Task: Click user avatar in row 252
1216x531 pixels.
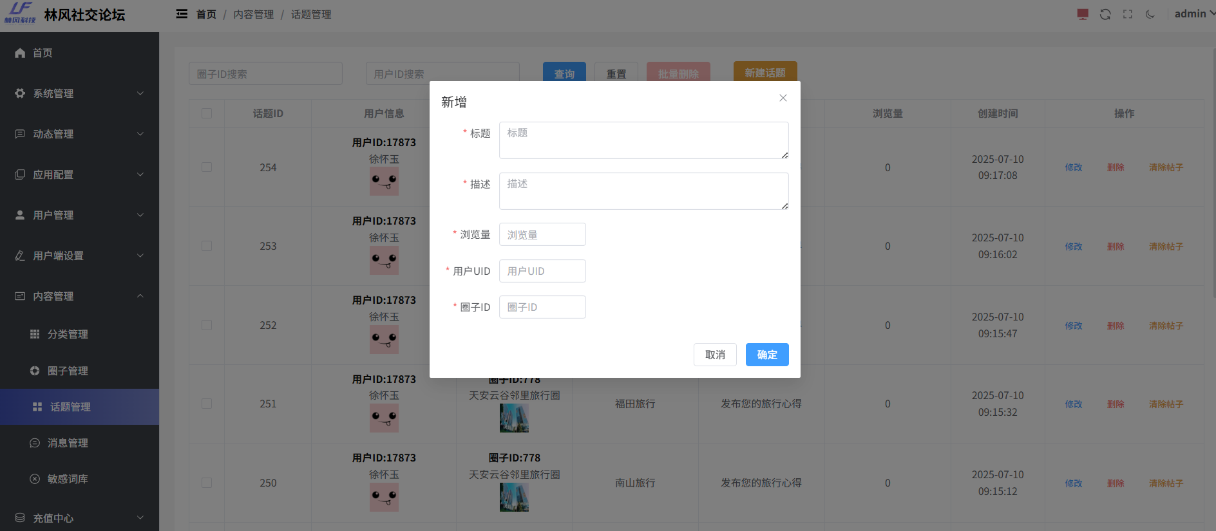Action: click(384, 339)
